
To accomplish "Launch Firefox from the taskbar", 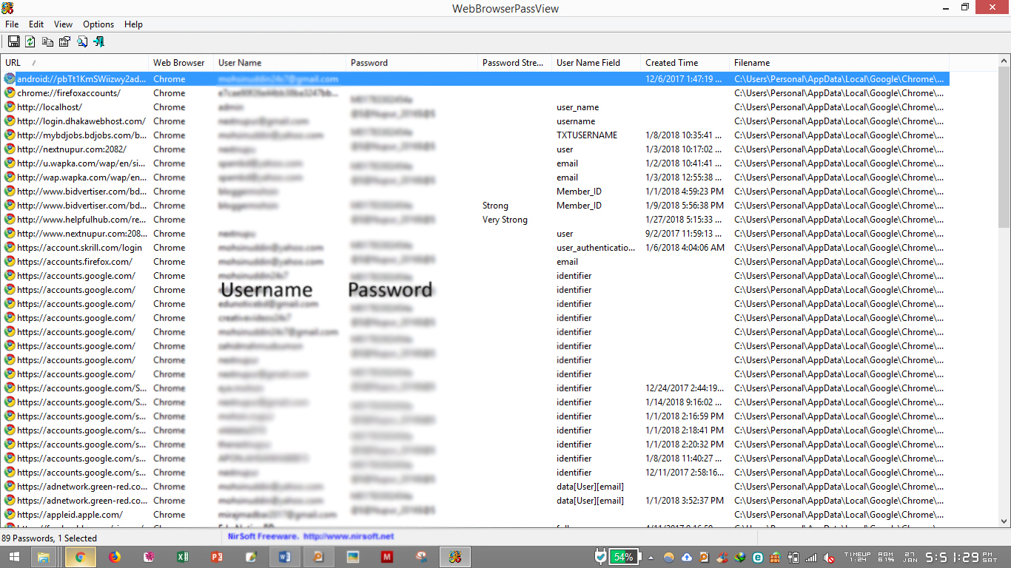I will coord(115,557).
